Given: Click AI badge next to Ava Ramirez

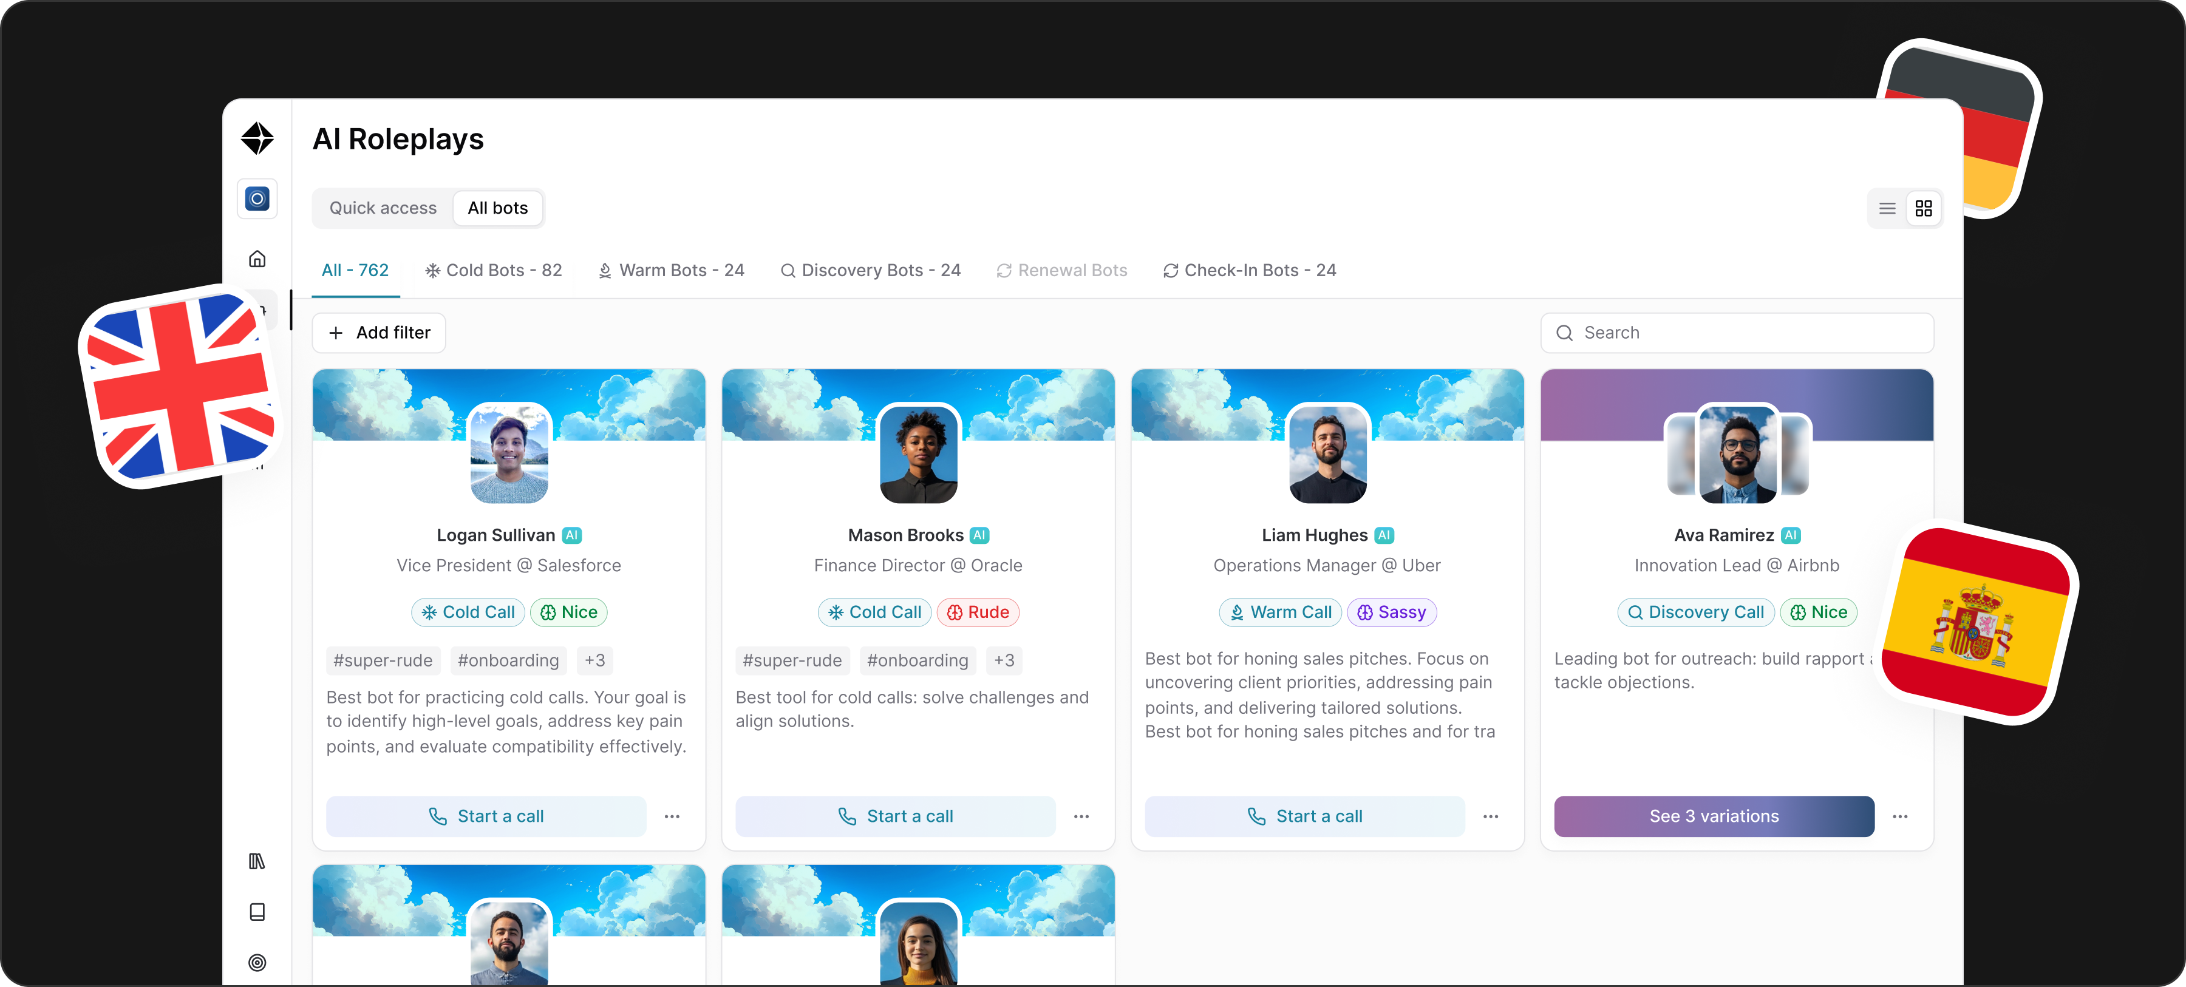Looking at the screenshot, I should [x=1791, y=535].
